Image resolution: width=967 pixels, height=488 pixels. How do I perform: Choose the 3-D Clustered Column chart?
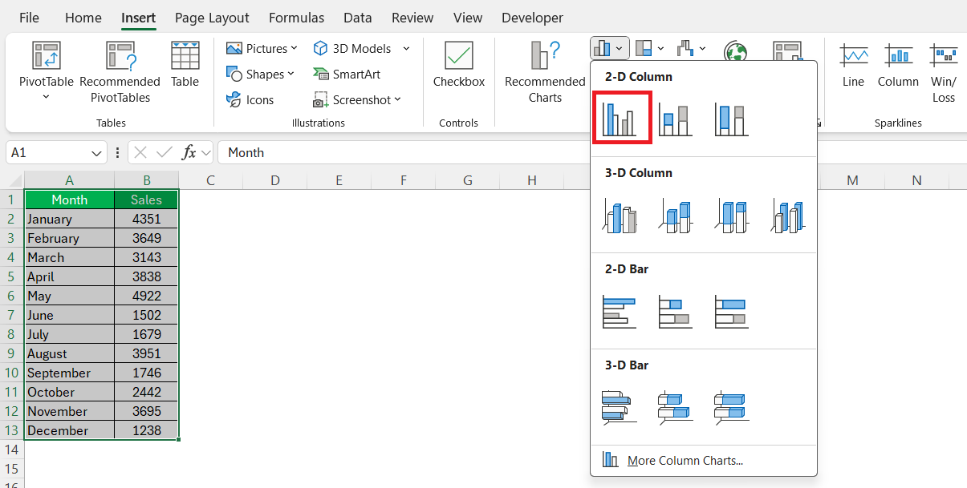[x=620, y=216]
